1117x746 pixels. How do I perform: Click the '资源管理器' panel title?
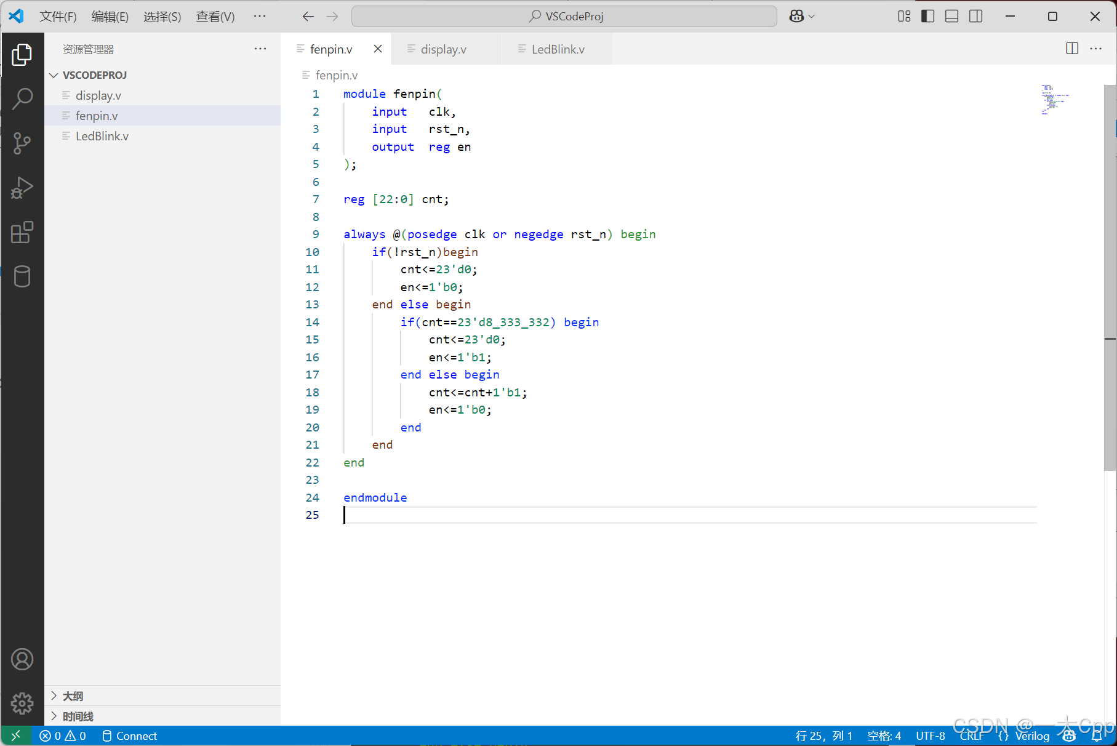(x=88, y=49)
